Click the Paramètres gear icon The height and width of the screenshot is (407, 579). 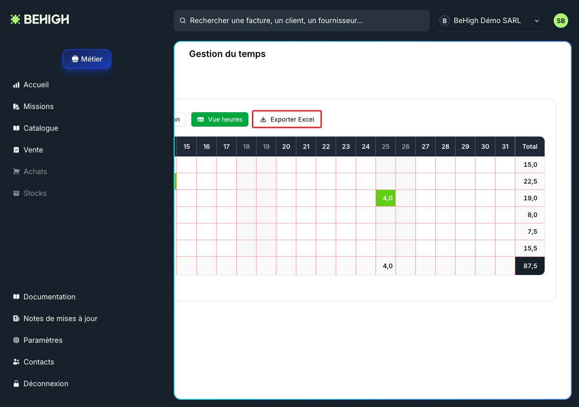coord(16,340)
